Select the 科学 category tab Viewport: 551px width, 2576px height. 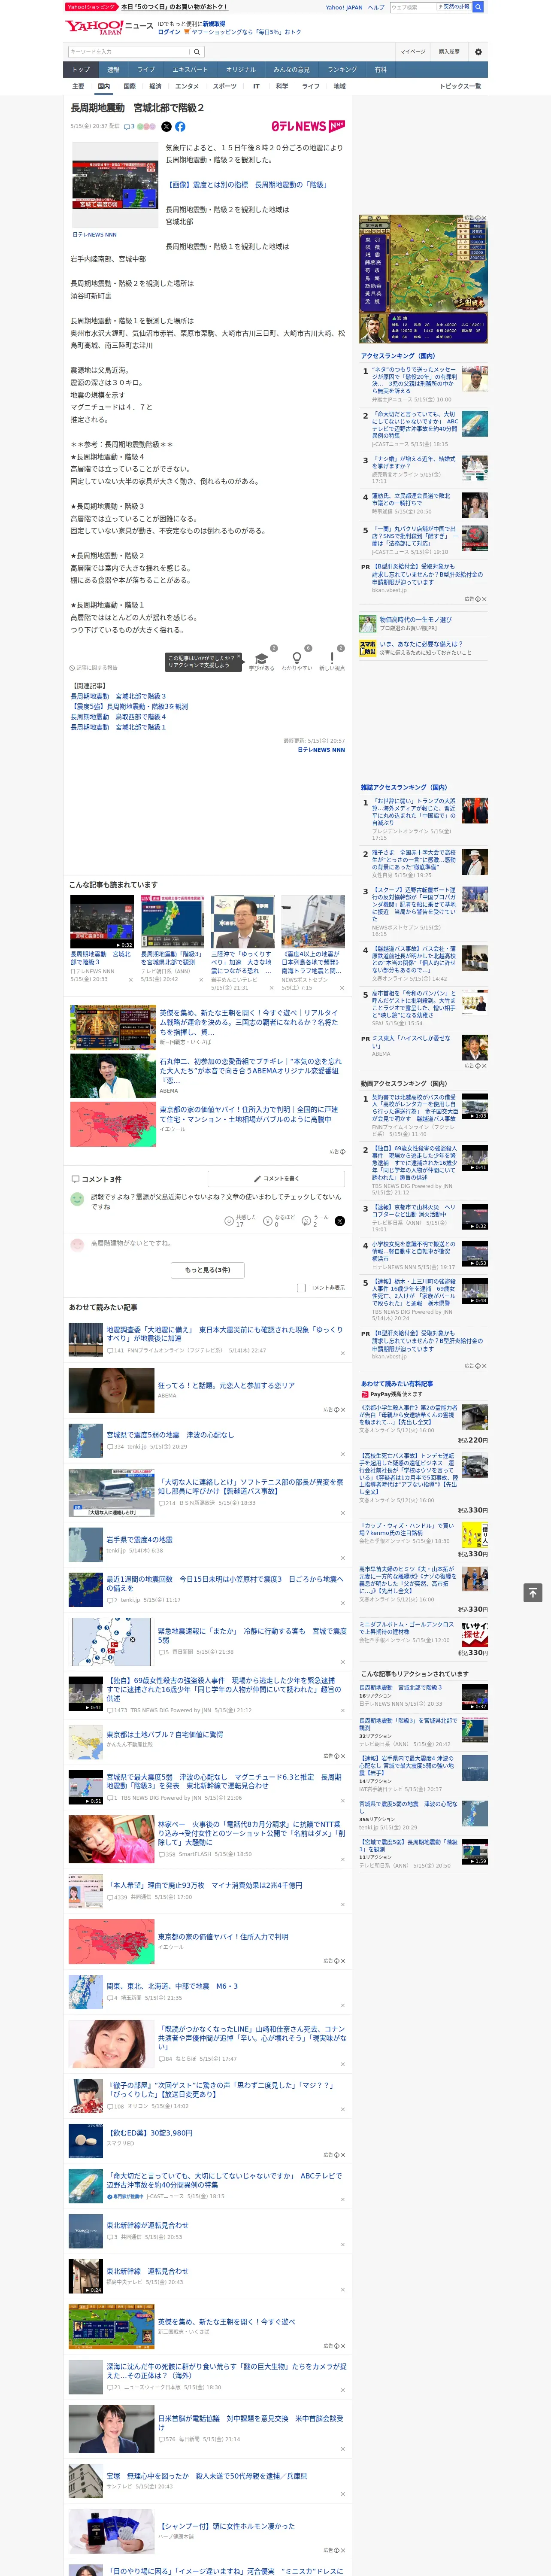point(282,87)
